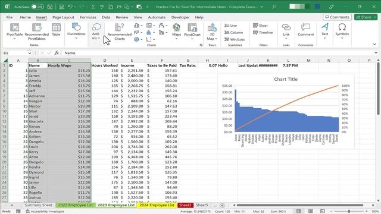This screenshot has width=381, height=214.
Task: Open the Add-ins menu
Action: point(96,32)
